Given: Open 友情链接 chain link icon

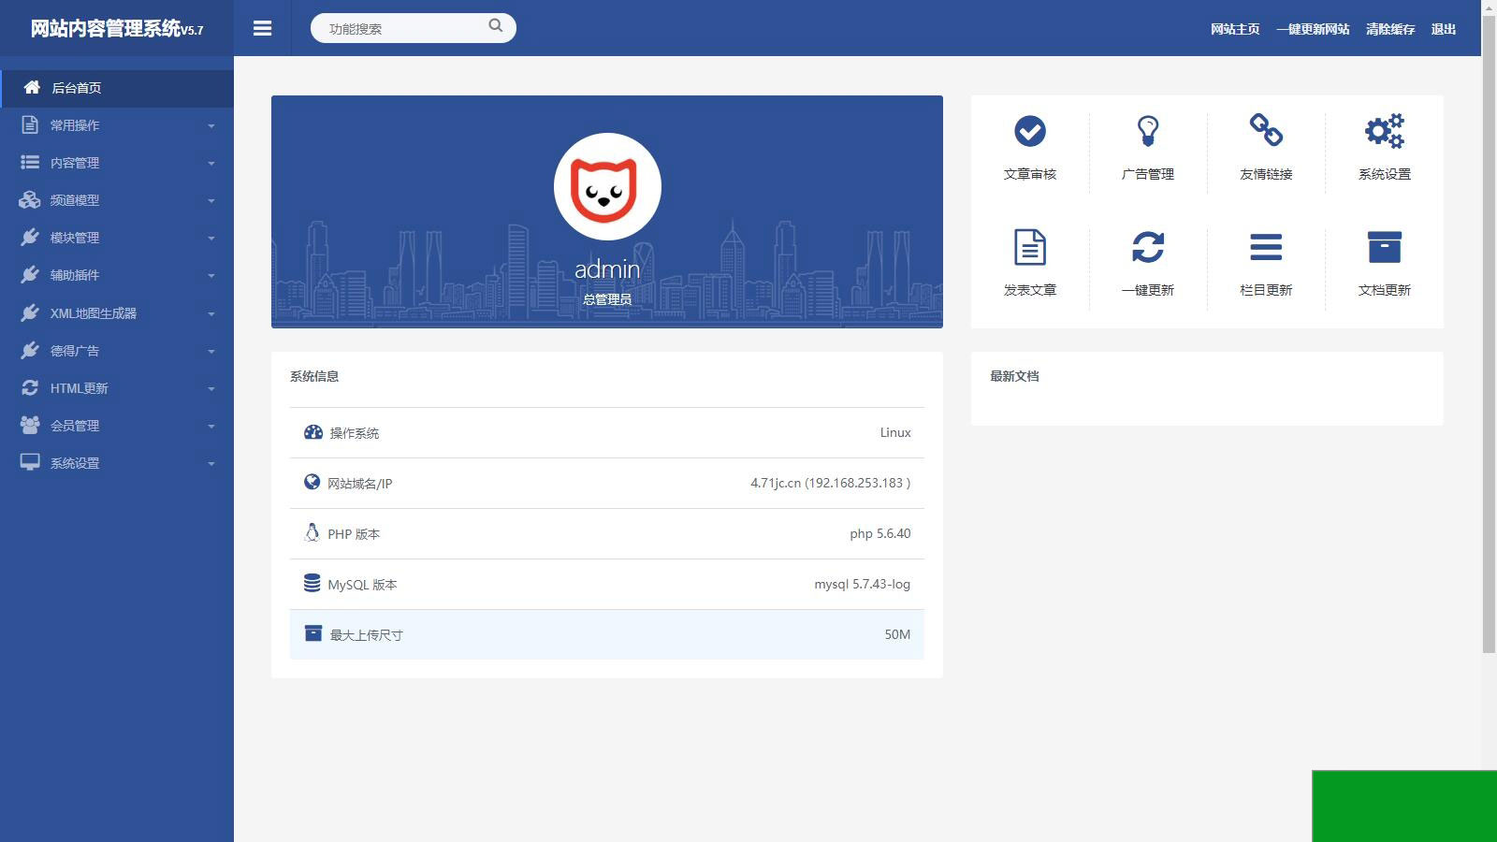Looking at the screenshot, I should click(1266, 130).
